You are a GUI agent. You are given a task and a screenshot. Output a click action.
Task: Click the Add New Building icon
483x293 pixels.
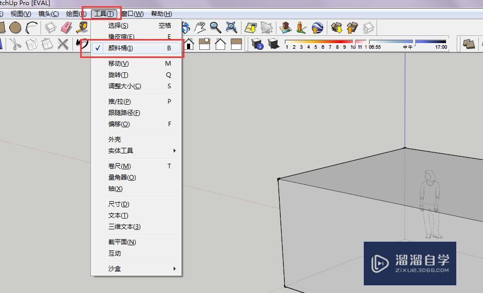click(286, 28)
